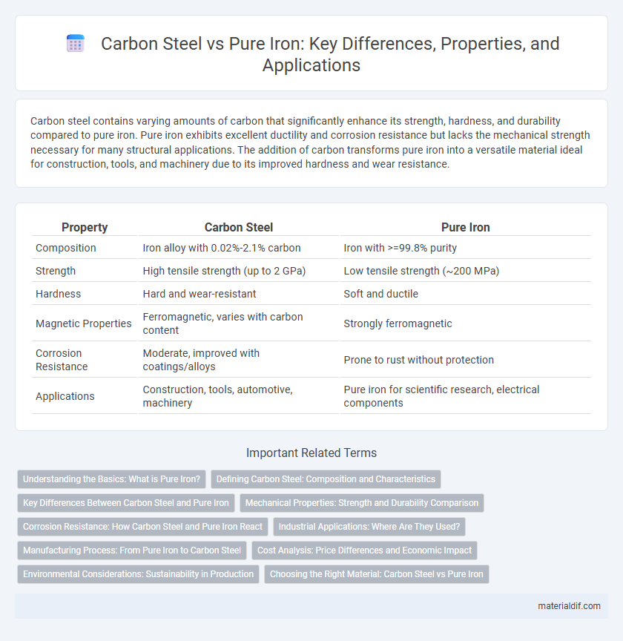Click the 'Important Related Terms' heading
Image resolution: width=623 pixels, height=641 pixels.
pyautogui.click(x=311, y=453)
